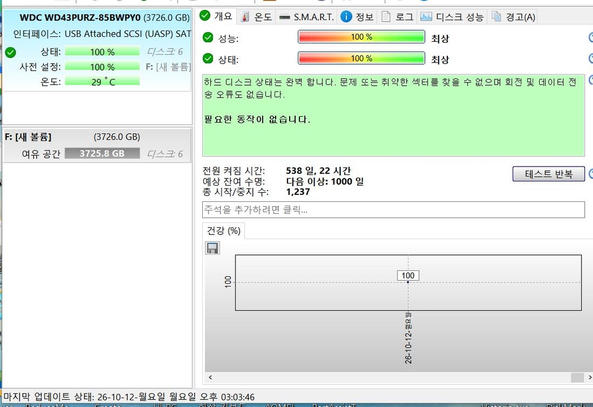This screenshot has width=593, height=407.
Task: Click the 1,237 start/stop count value
Action: coord(298,192)
